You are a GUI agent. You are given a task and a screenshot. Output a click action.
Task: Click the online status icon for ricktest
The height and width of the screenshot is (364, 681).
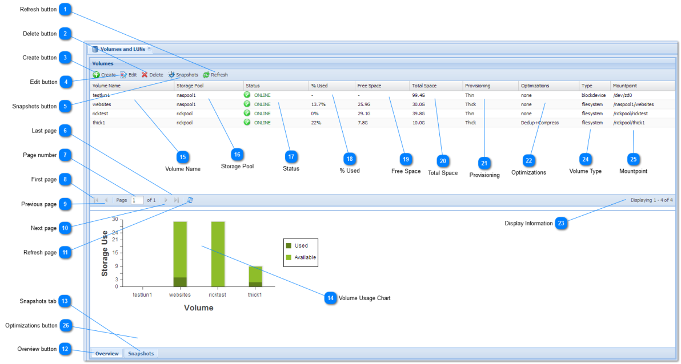pyautogui.click(x=247, y=113)
